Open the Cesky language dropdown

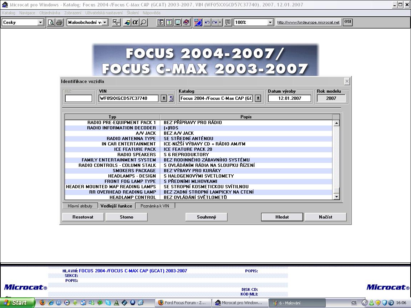coord(40,22)
